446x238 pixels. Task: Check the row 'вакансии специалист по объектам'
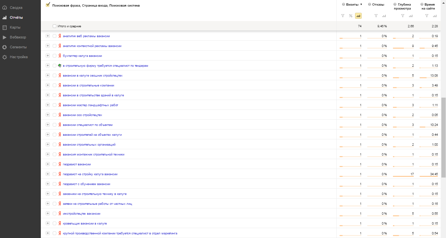click(x=54, y=125)
